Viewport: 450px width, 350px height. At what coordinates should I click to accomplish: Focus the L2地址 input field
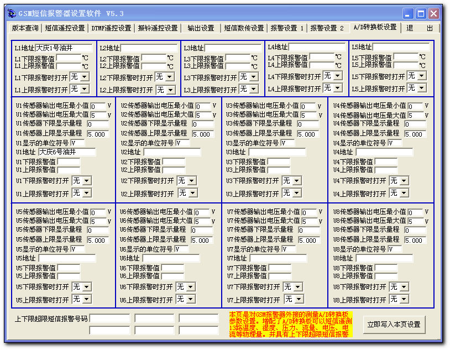[x=149, y=48]
